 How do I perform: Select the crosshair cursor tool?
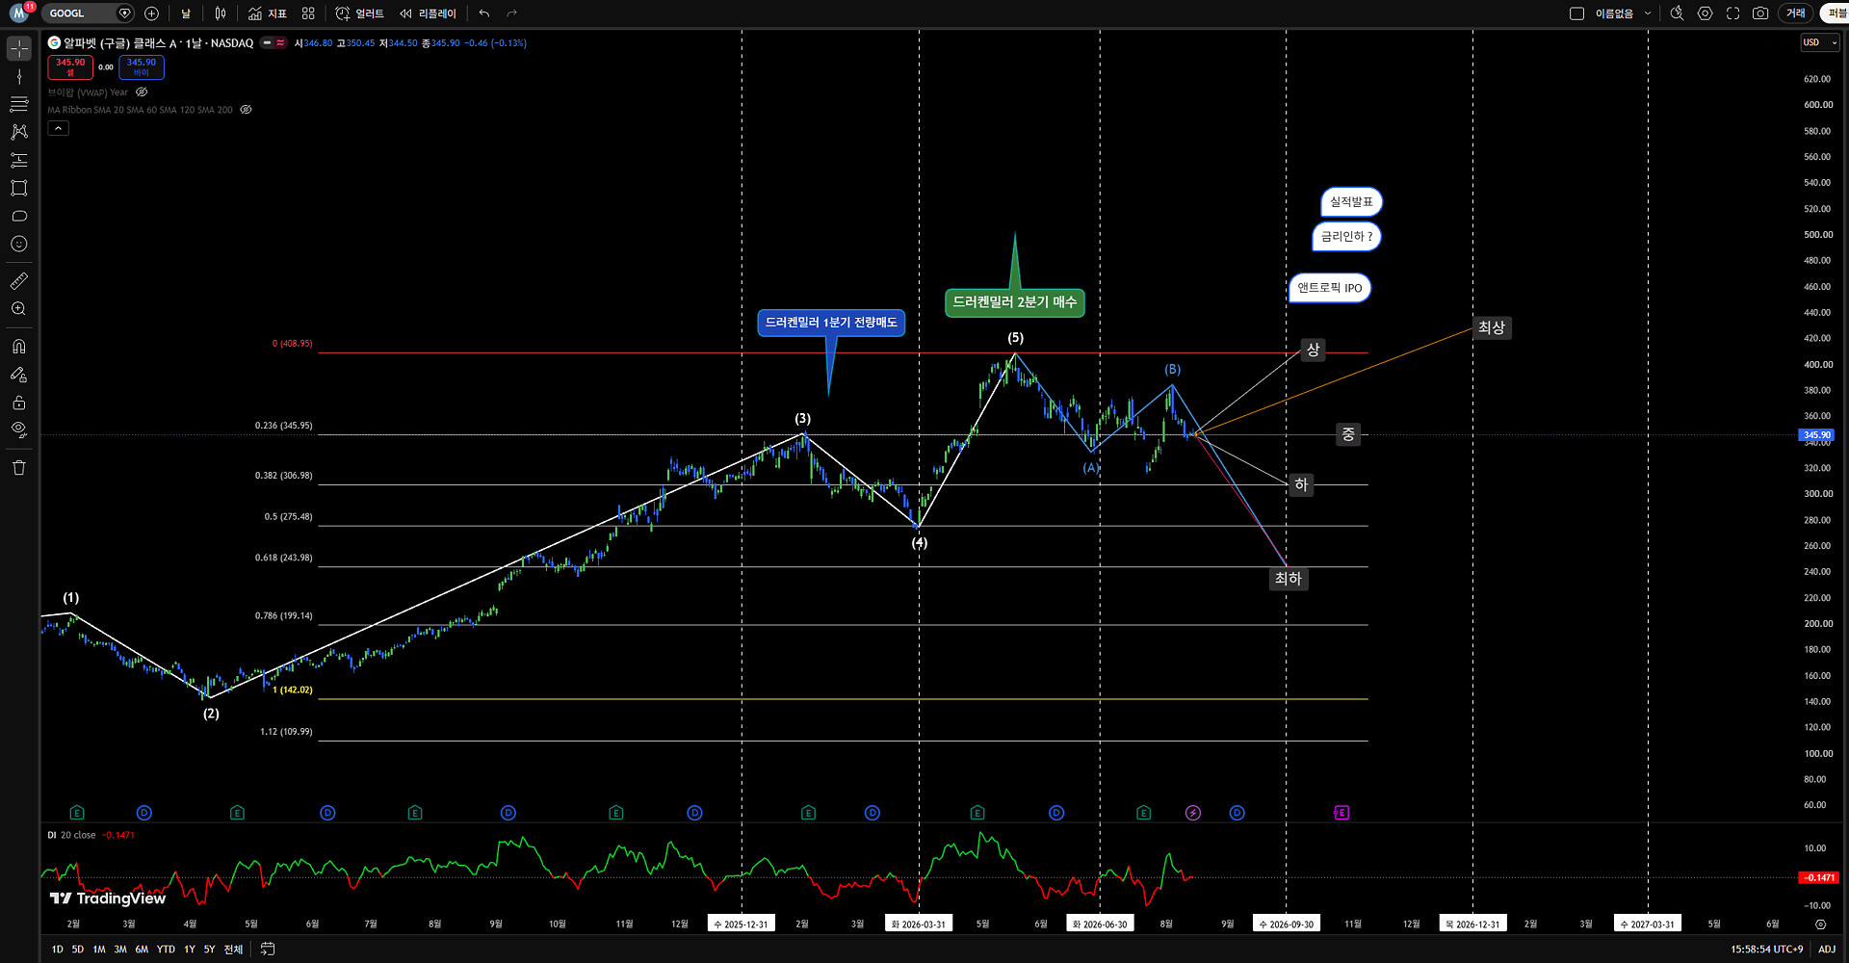point(19,48)
